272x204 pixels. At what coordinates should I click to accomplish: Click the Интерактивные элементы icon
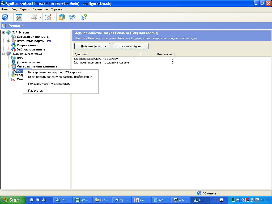click(14, 66)
